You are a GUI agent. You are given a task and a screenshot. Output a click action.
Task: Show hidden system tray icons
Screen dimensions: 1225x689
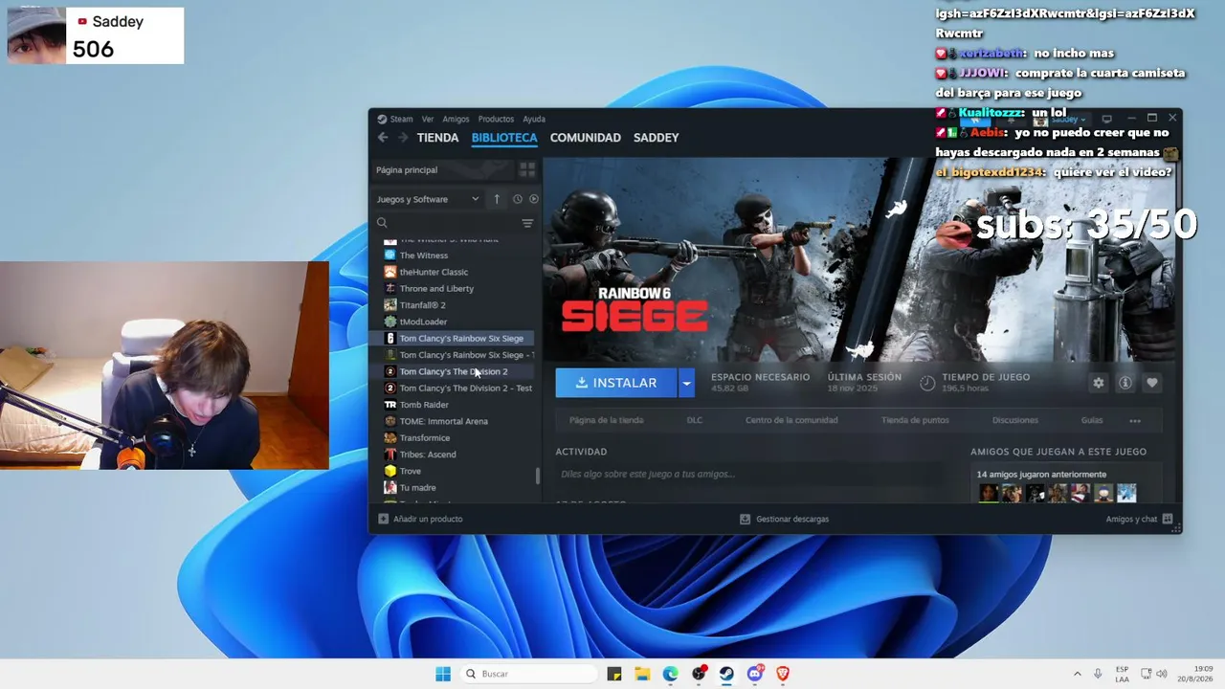[1077, 674]
